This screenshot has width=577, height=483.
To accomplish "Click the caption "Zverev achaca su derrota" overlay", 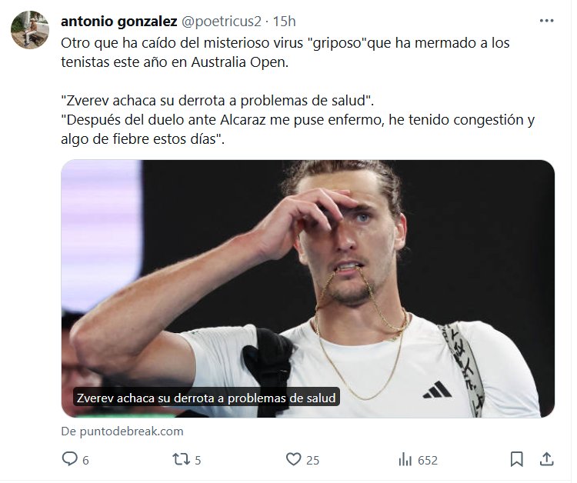I will [x=205, y=398].
